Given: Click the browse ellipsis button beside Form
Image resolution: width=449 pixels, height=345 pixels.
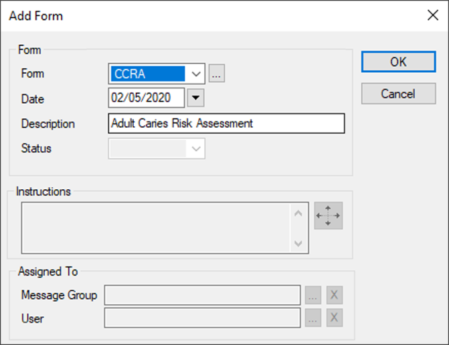Looking at the screenshot, I should coord(217,74).
